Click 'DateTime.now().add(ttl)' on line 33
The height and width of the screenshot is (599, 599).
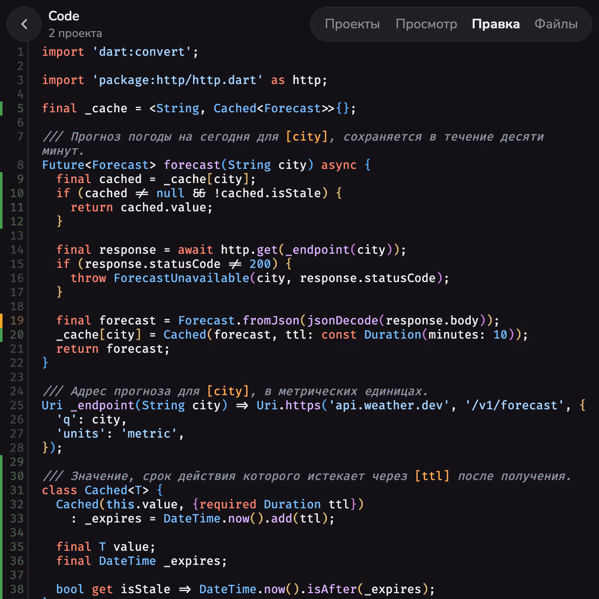coord(245,519)
